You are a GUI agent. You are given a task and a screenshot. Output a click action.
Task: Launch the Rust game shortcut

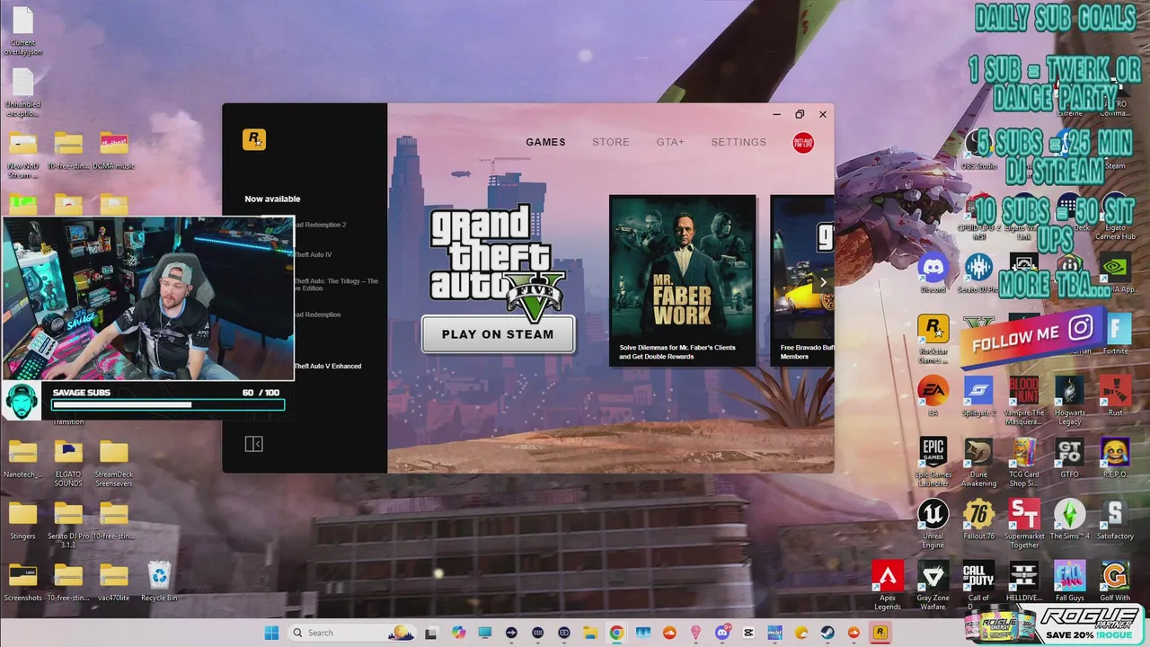1115,396
